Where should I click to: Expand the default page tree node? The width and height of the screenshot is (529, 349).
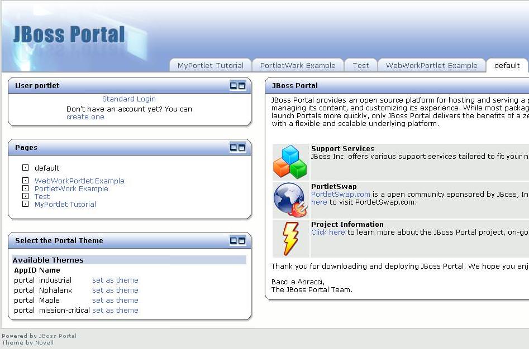(x=25, y=168)
